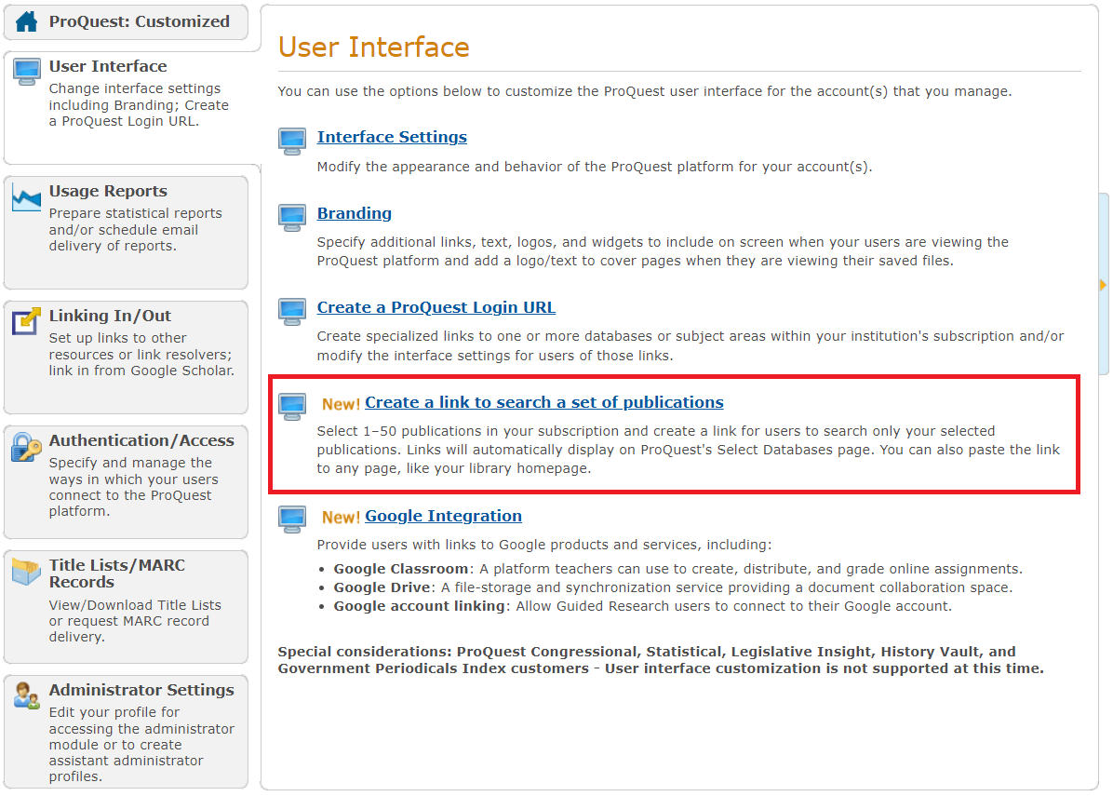
Task: Click the 'New!' label before Google Integration
Action: (x=342, y=518)
